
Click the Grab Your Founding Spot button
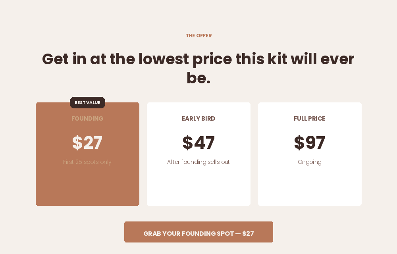tap(198, 232)
